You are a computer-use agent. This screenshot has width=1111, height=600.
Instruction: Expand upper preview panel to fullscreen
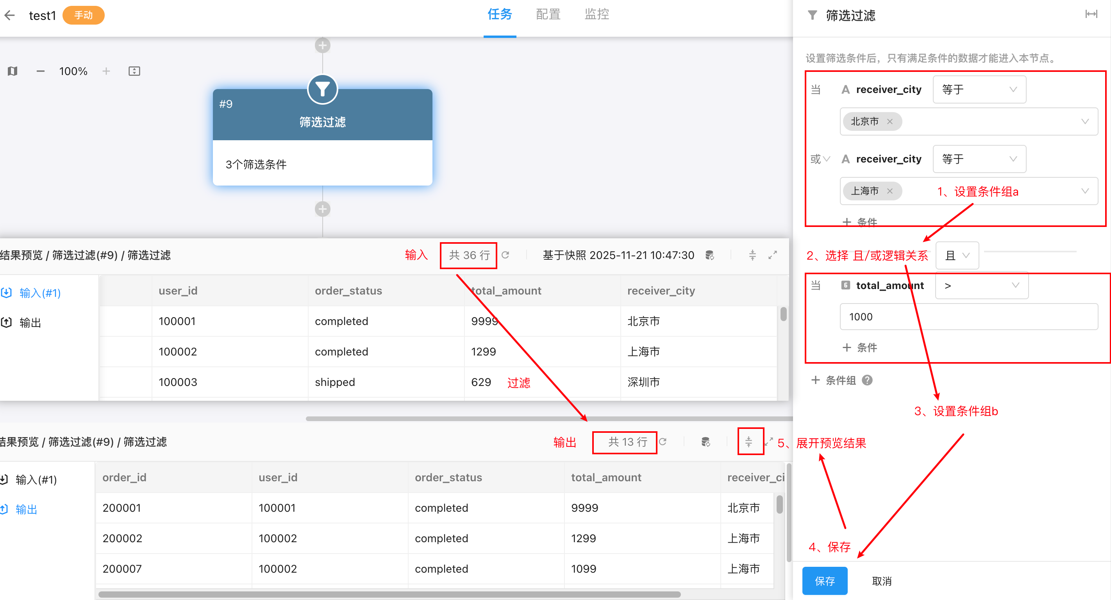(772, 255)
